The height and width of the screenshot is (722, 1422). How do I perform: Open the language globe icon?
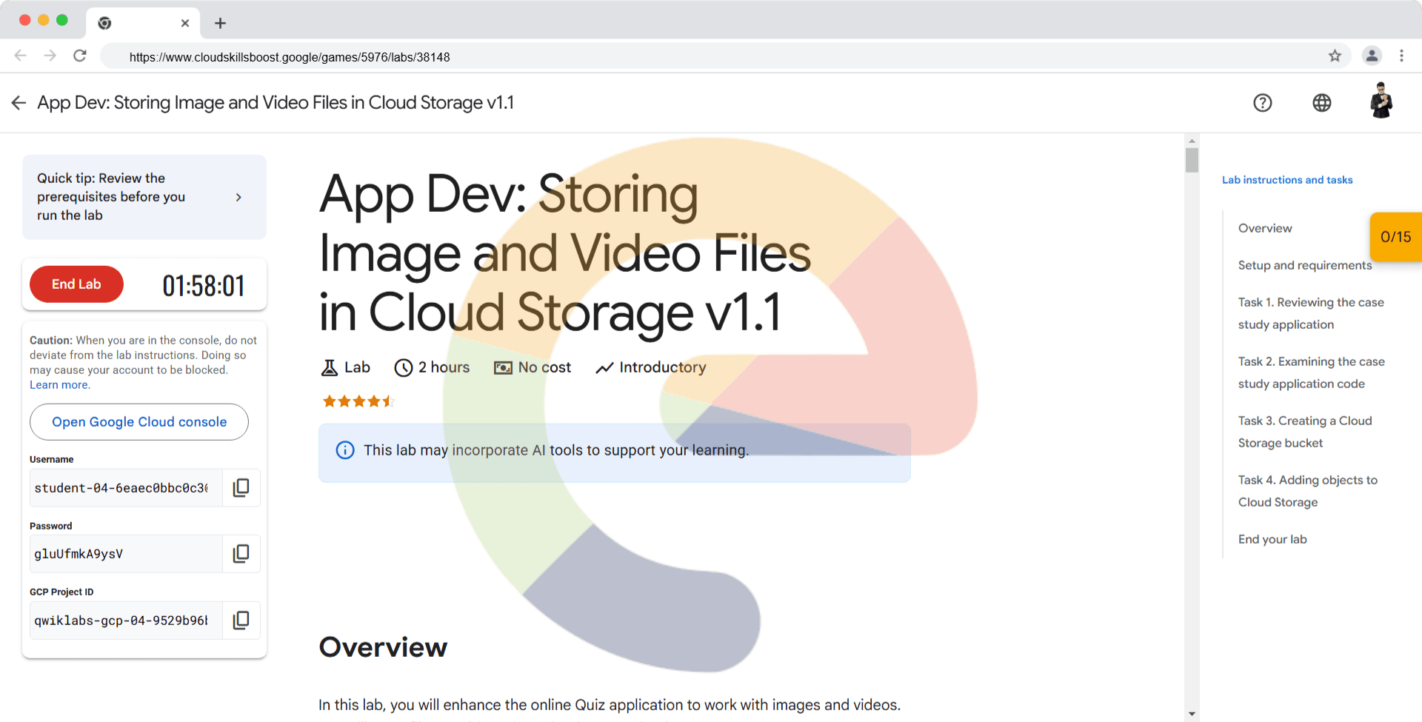(1322, 103)
